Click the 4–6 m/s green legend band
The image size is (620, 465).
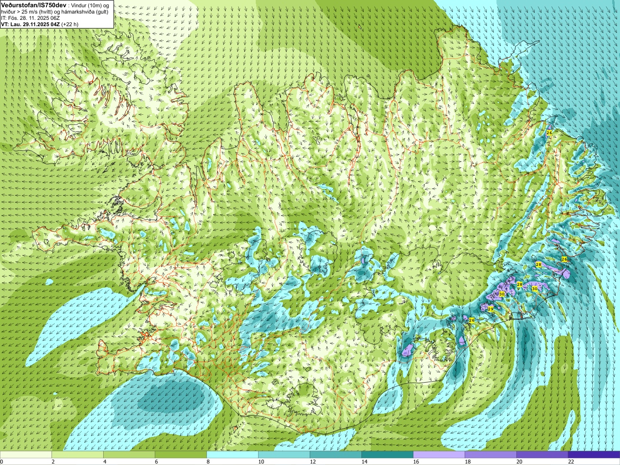[129, 455]
